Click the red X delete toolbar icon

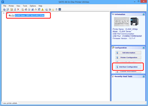(18, 9)
